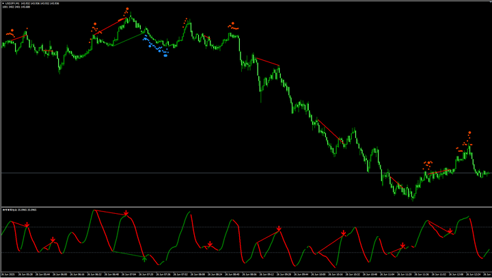Click the green up arrow in the oscillator panel

pos(144,259)
